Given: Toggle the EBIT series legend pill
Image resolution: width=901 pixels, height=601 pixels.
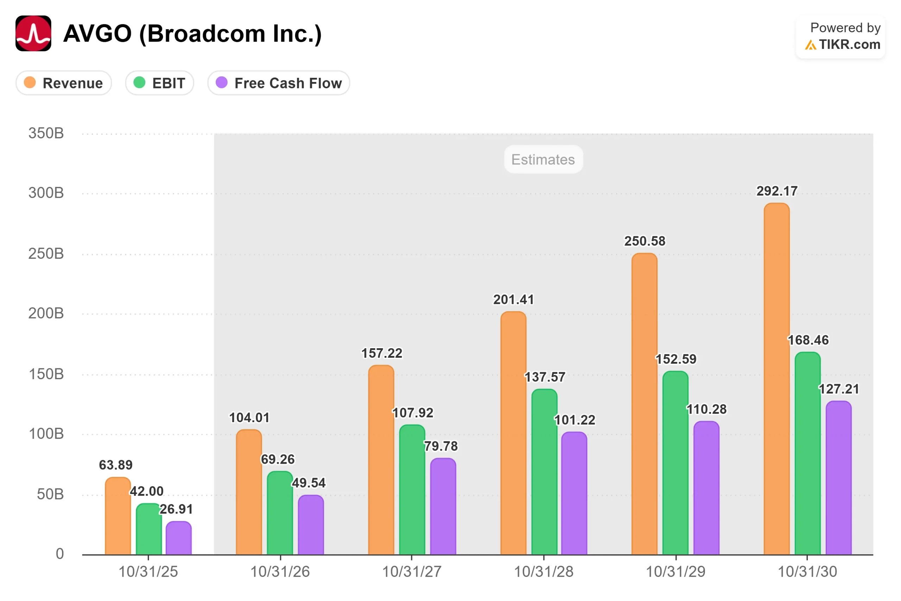Looking at the screenshot, I should pos(160,83).
